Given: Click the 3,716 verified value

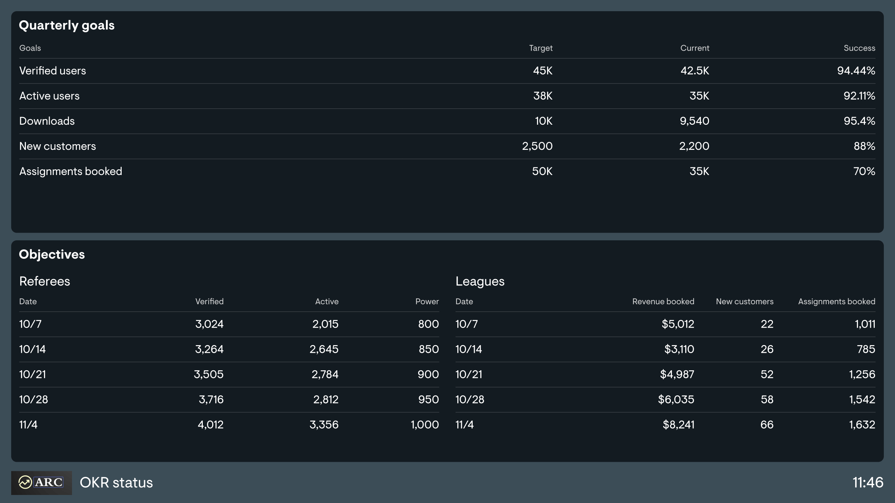Looking at the screenshot, I should click(x=211, y=399).
